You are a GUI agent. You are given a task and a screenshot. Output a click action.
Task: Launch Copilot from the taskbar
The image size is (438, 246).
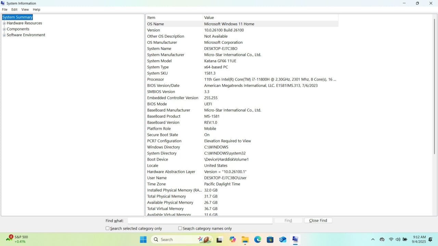click(x=233, y=240)
